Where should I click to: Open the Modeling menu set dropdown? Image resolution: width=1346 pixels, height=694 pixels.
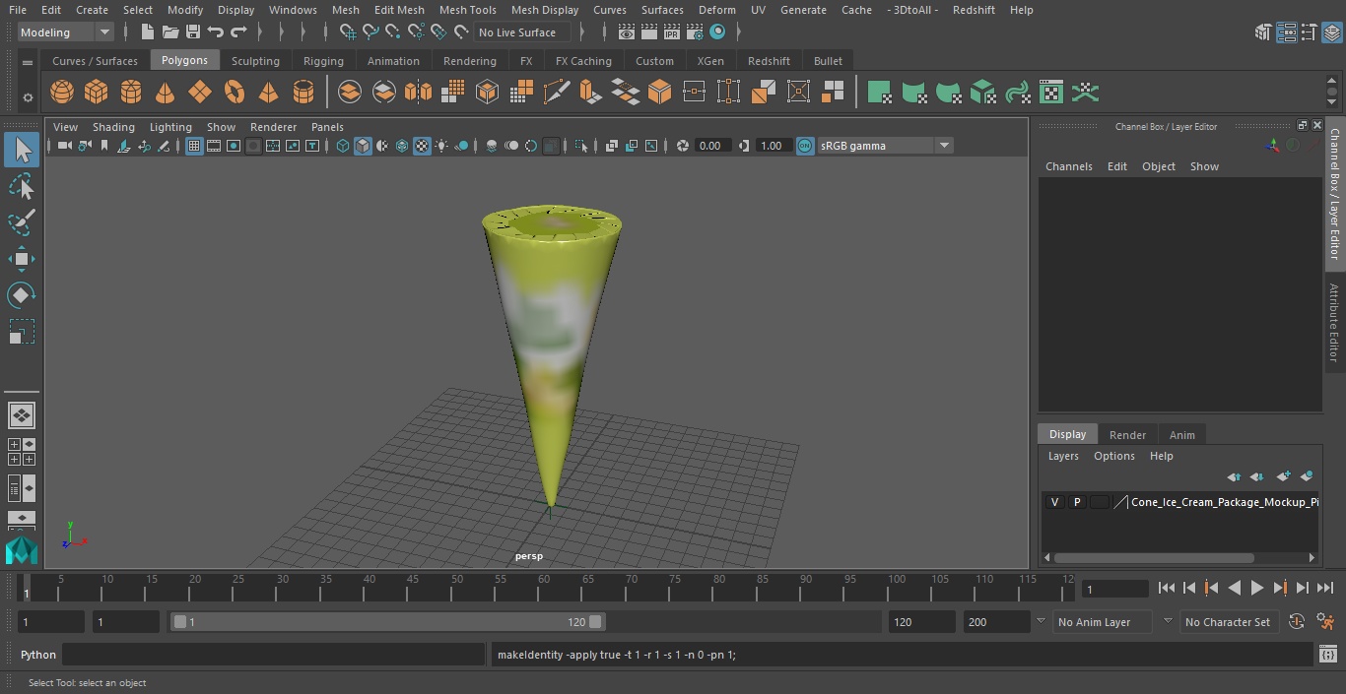(66, 32)
